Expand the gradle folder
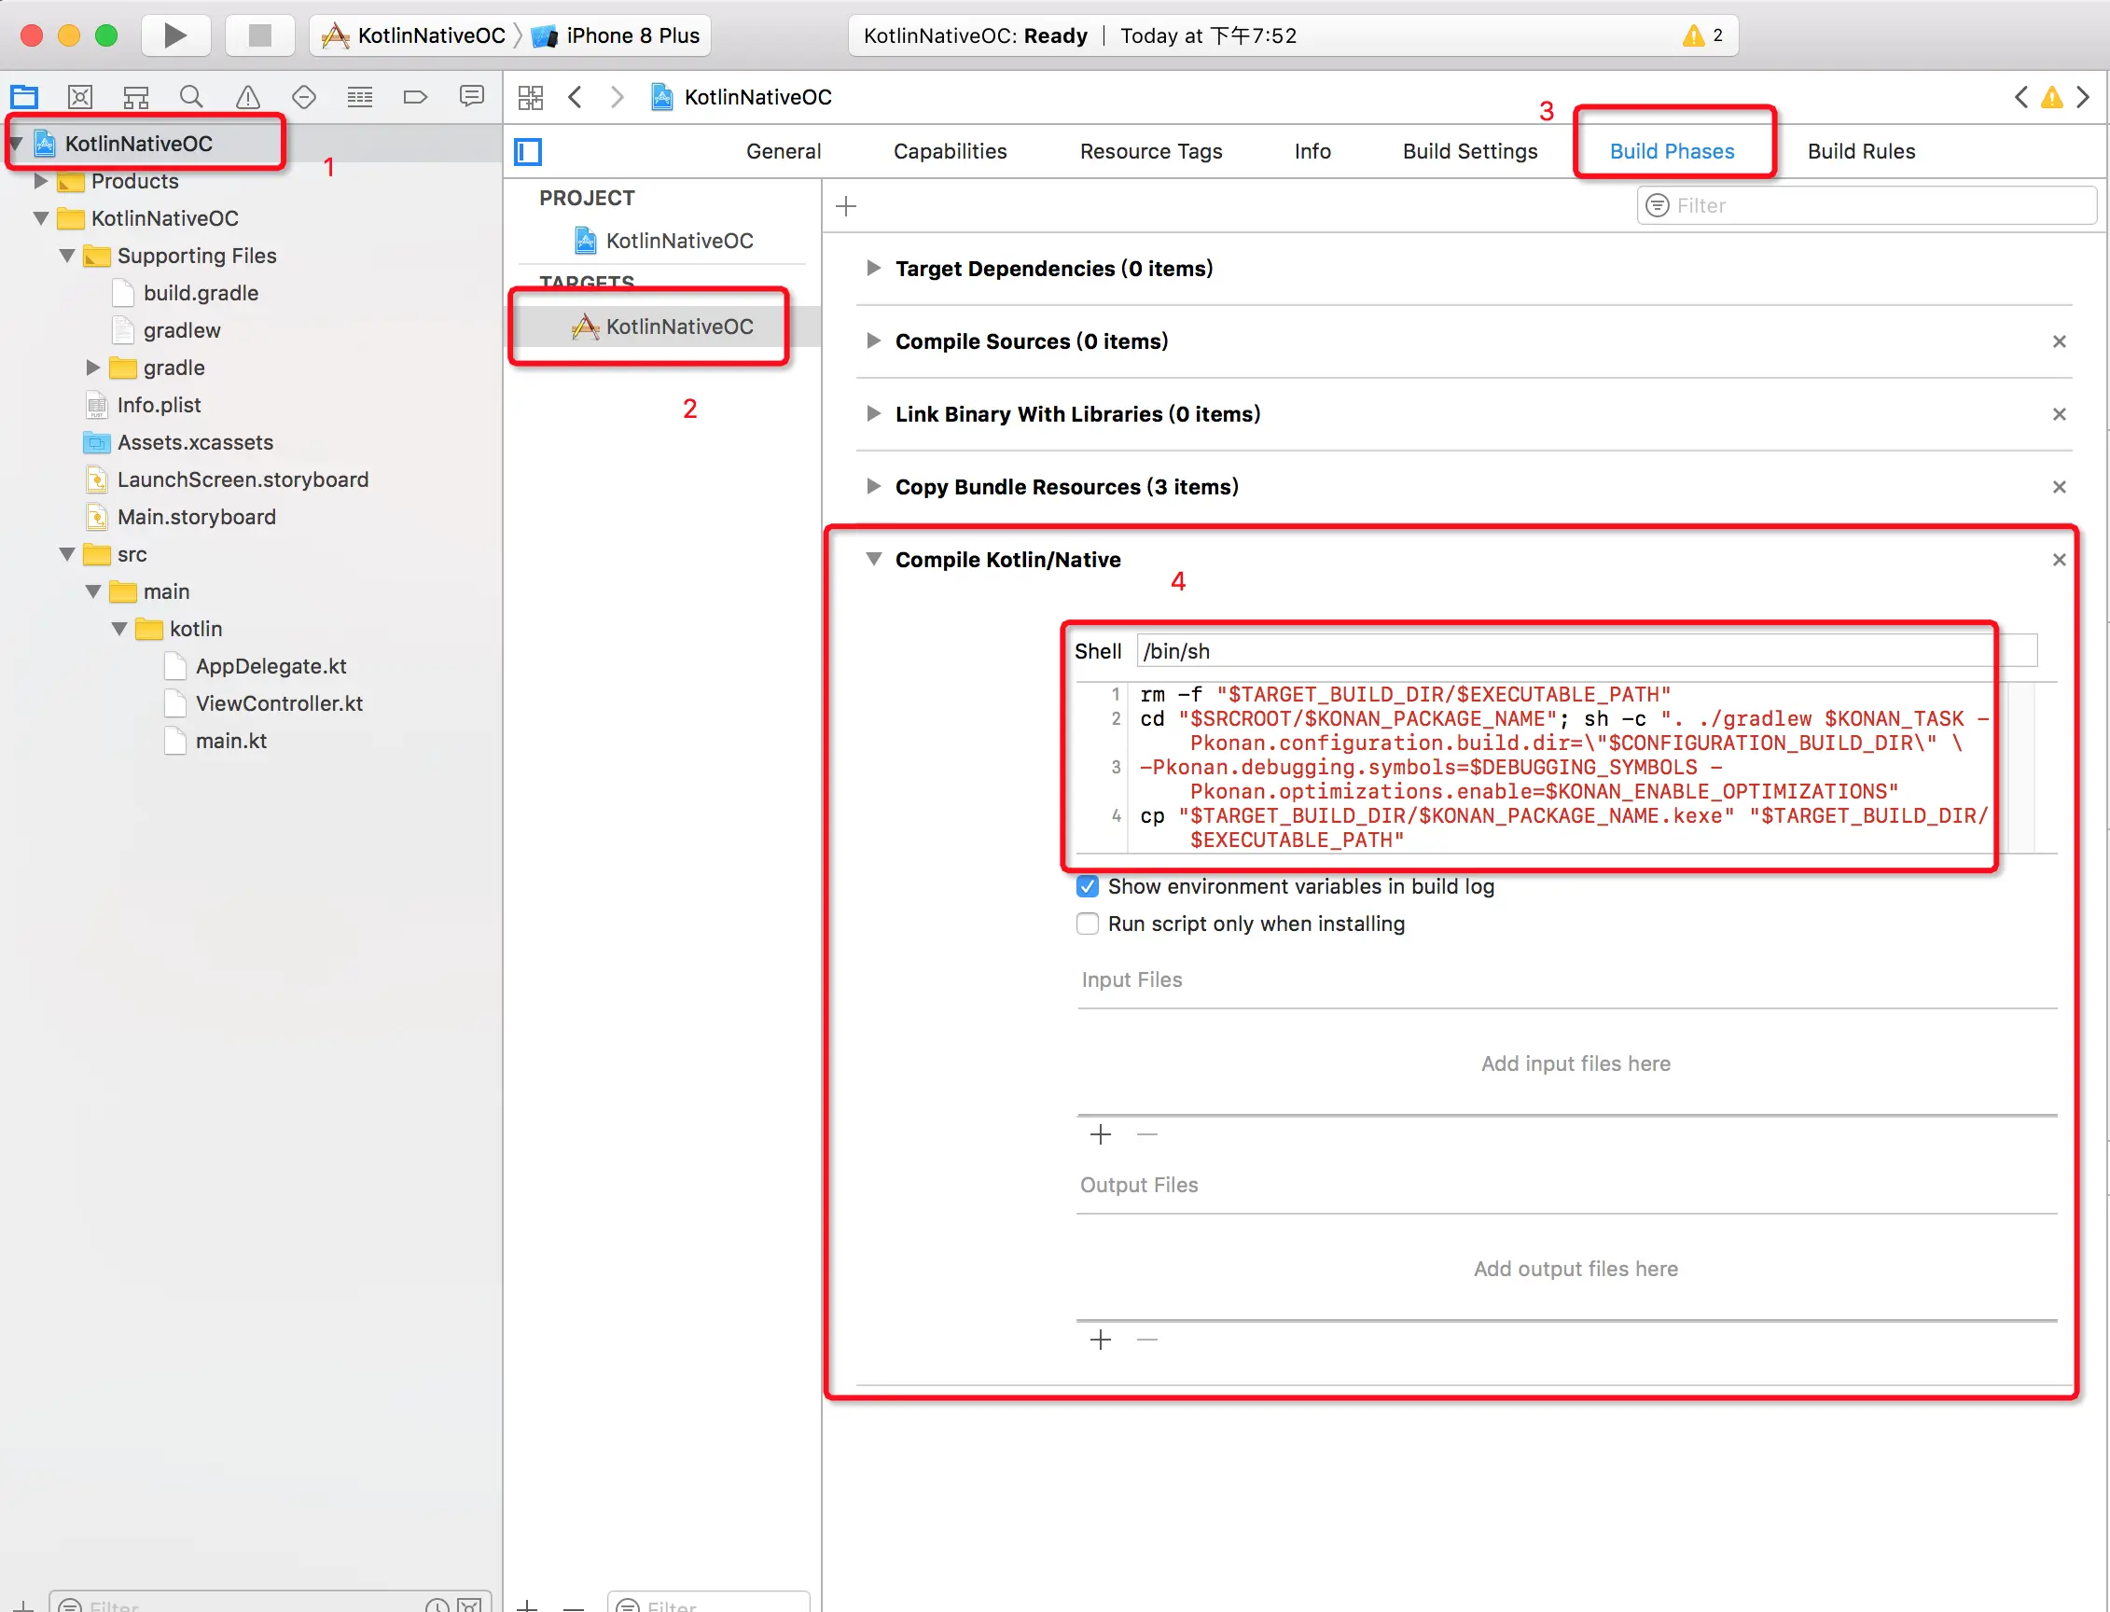The height and width of the screenshot is (1612, 2110). (93, 368)
